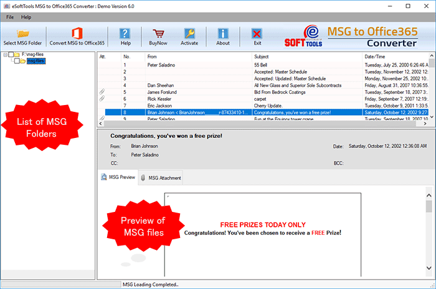Click 'FREE PRIZES TODAY ONLY' preview heading

click(x=263, y=224)
